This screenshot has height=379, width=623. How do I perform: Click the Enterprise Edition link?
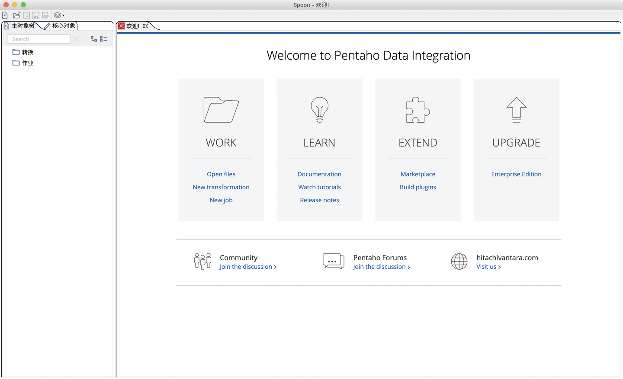[516, 174]
